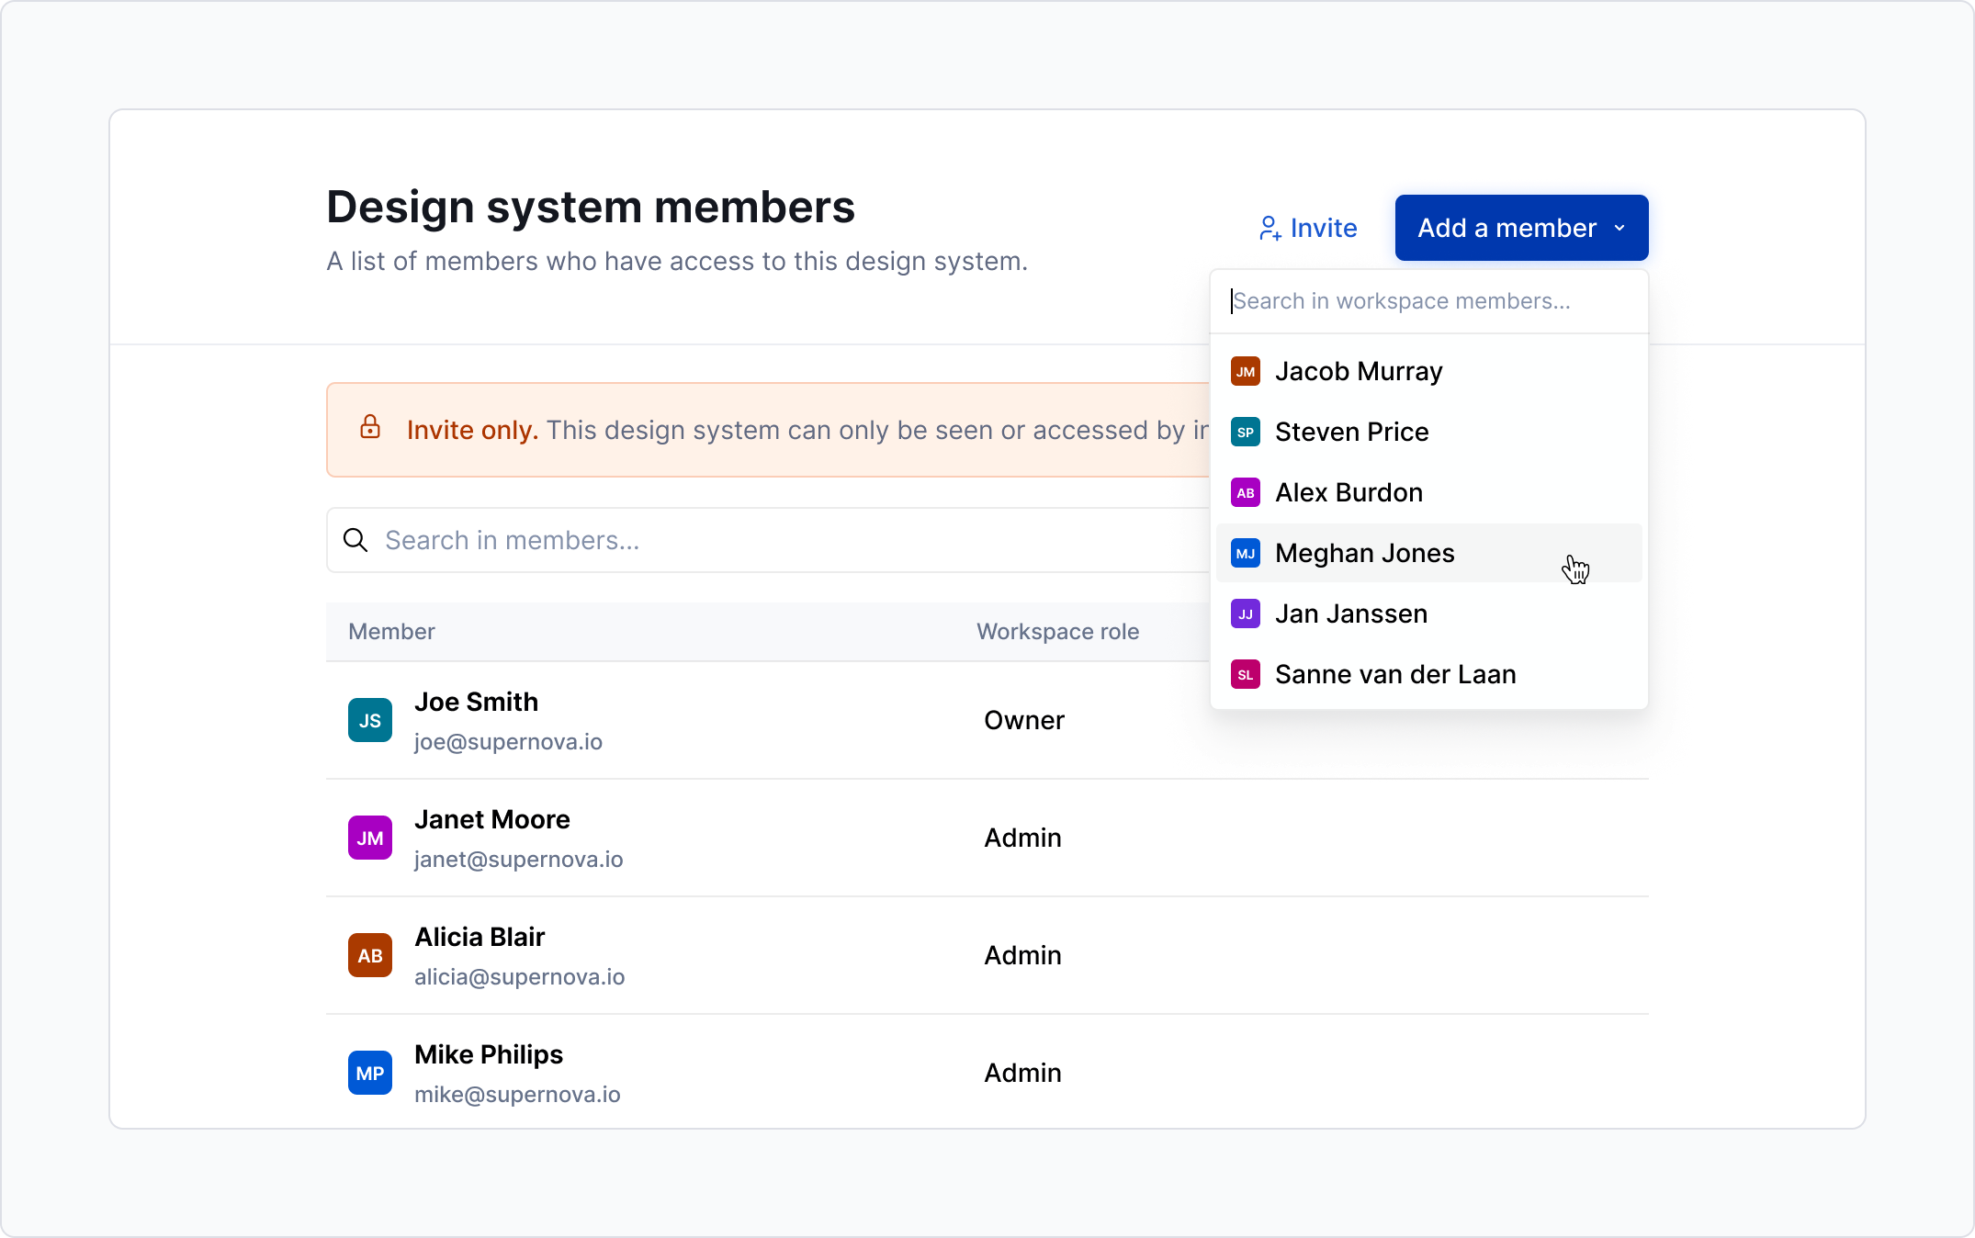Focus the Search in workspace members field
Viewport: 1975px width, 1238px height.
click(x=1428, y=301)
